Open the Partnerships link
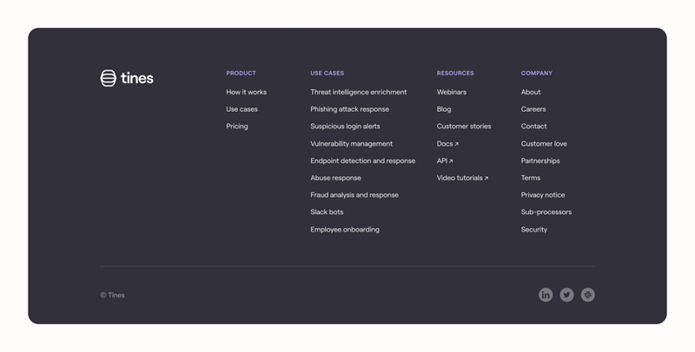 (x=540, y=161)
